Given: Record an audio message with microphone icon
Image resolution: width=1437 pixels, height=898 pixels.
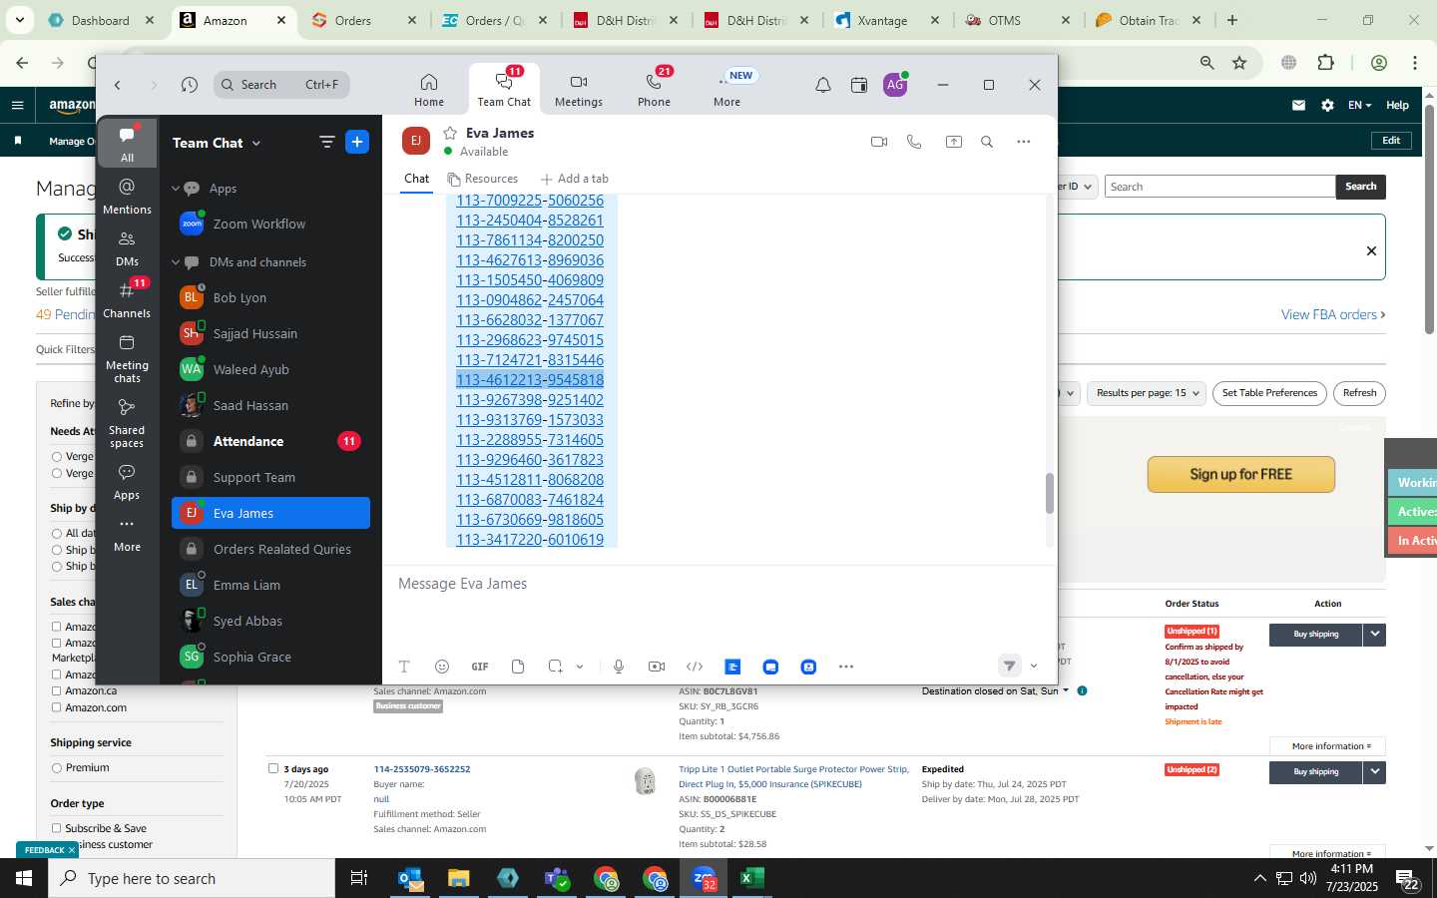Looking at the screenshot, I should 619,667.
